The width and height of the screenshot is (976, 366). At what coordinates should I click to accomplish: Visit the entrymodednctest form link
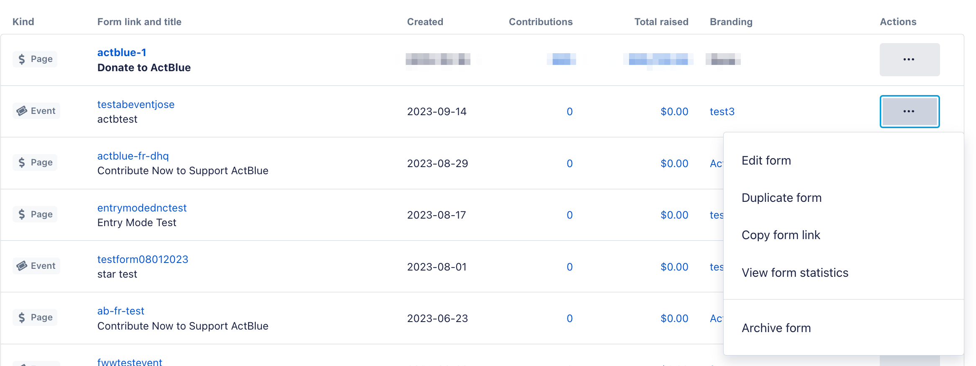point(142,208)
